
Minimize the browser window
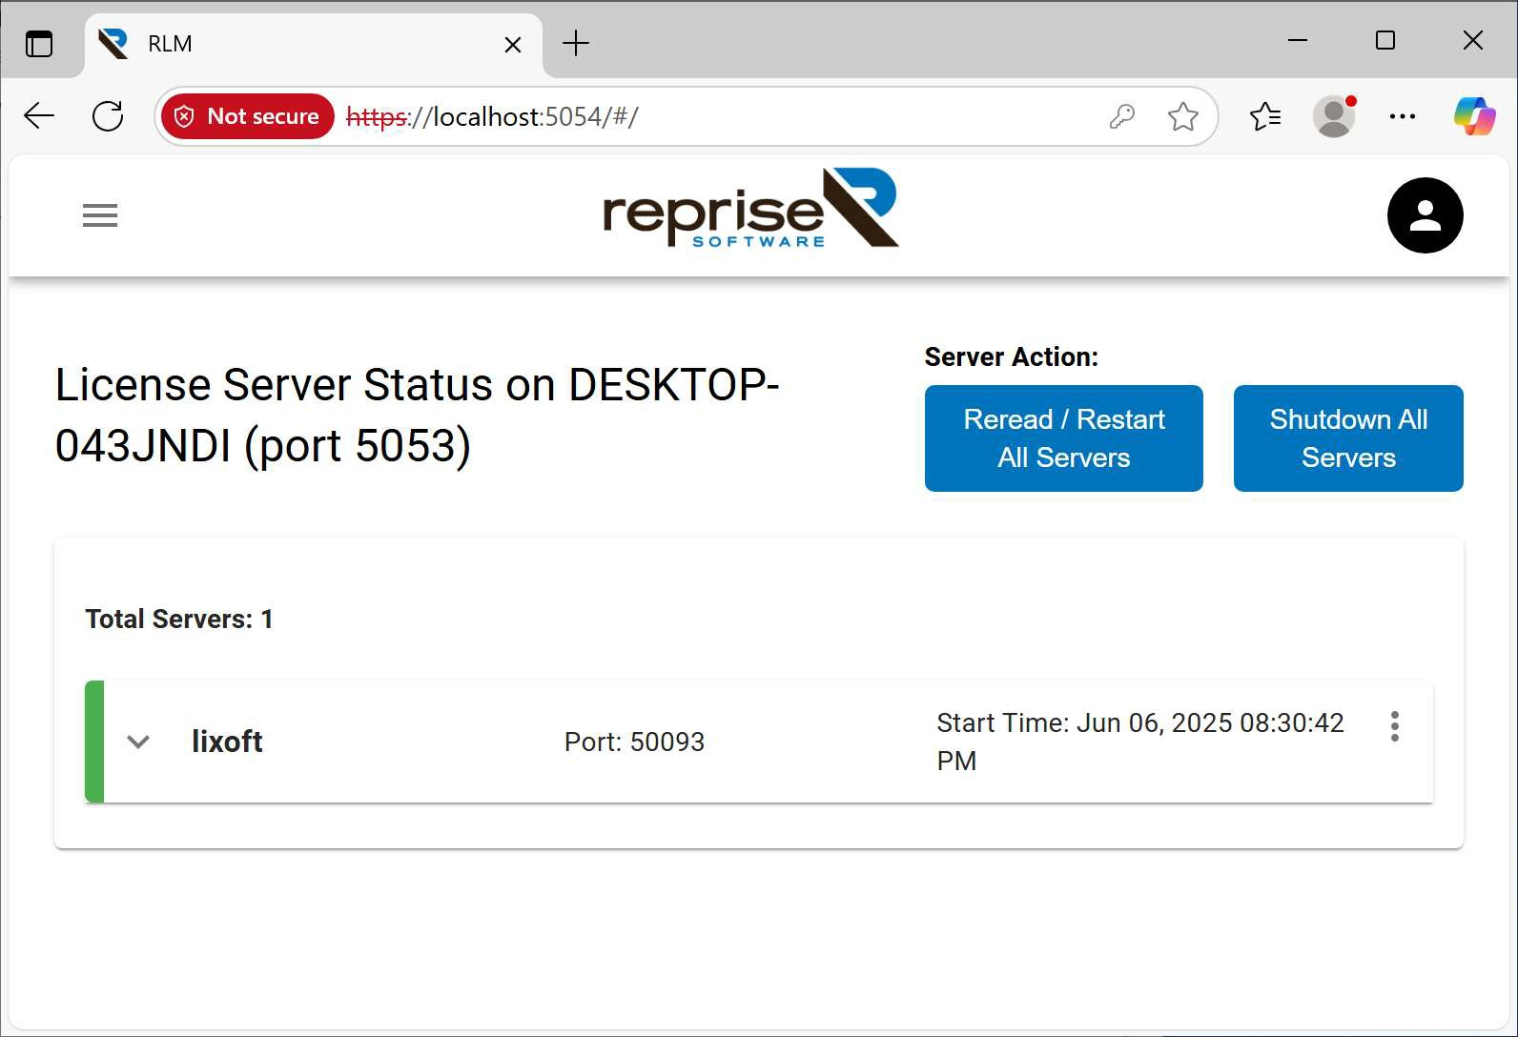pyautogui.click(x=1298, y=40)
